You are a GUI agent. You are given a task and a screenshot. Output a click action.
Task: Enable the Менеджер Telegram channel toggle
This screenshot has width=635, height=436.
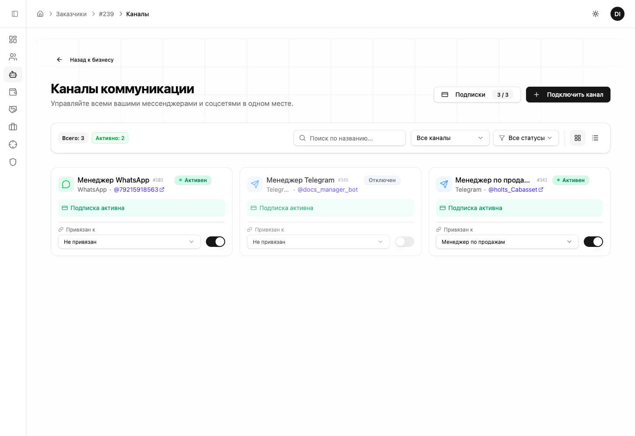click(404, 242)
